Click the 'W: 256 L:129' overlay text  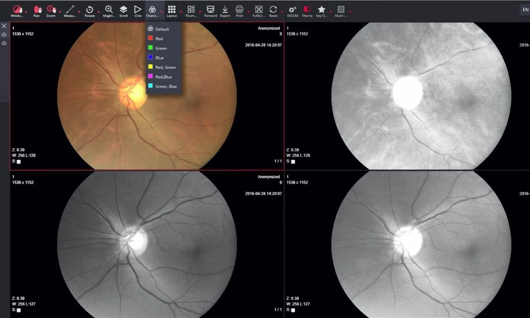[x=298, y=155]
